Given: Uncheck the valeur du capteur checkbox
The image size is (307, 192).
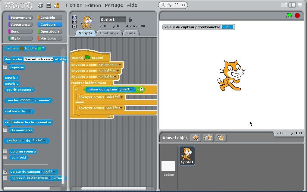Looking at the screenshot, I should [5, 172].
